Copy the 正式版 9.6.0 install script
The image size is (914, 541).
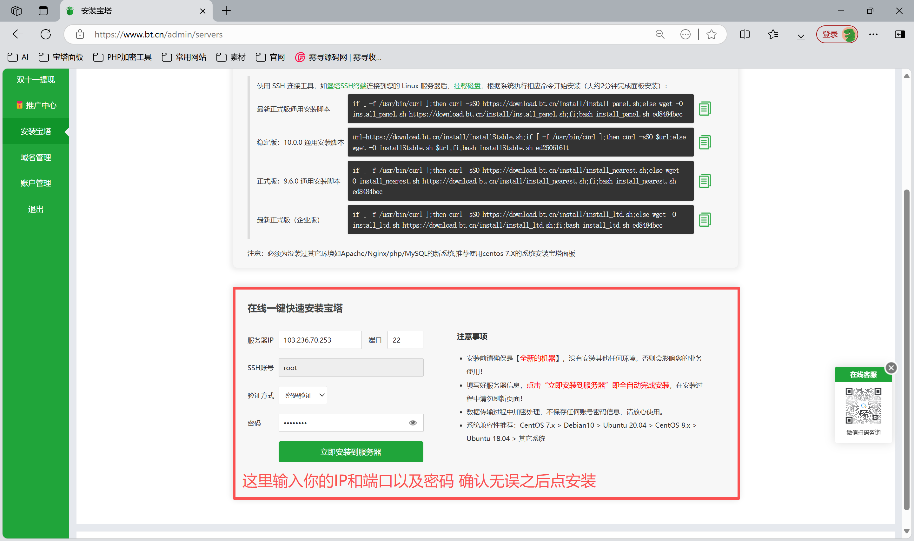click(705, 180)
